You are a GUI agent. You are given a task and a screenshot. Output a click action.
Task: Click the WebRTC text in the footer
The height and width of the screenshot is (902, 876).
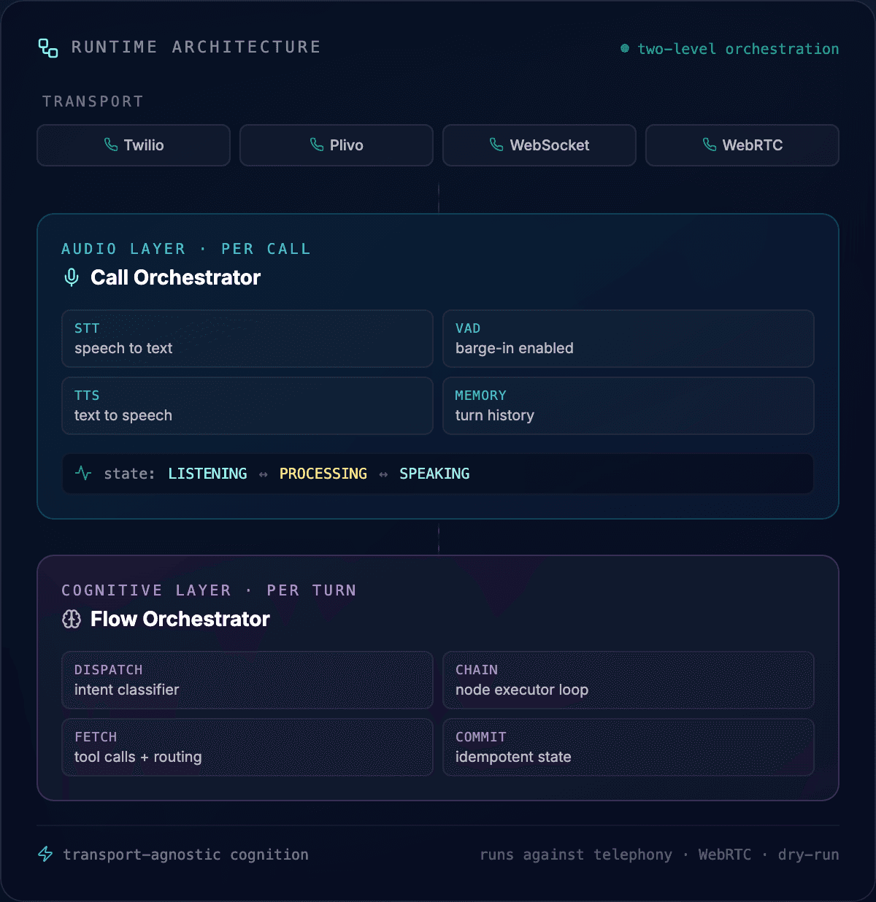tap(725, 855)
